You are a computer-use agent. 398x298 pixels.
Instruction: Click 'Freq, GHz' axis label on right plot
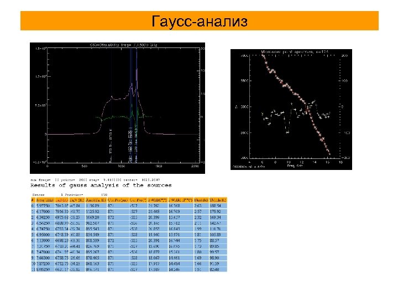[x=295, y=166]
